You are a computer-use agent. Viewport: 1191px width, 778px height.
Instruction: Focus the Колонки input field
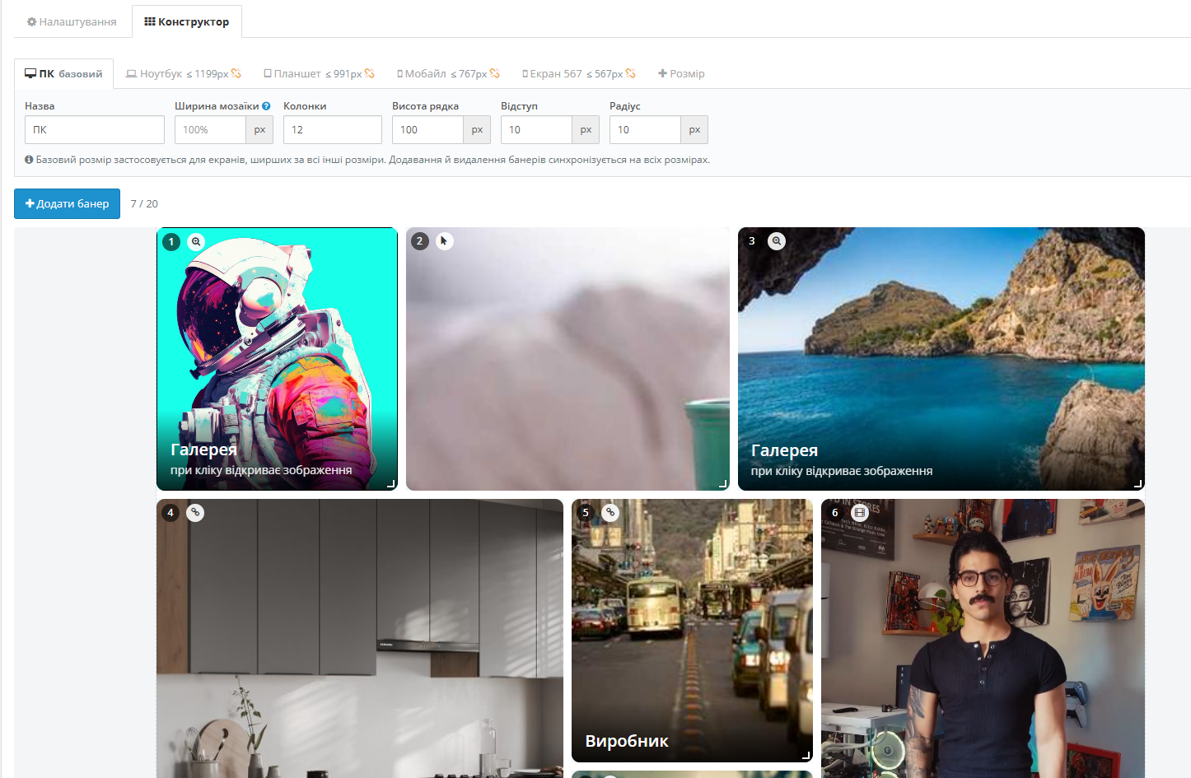(333, 130)
